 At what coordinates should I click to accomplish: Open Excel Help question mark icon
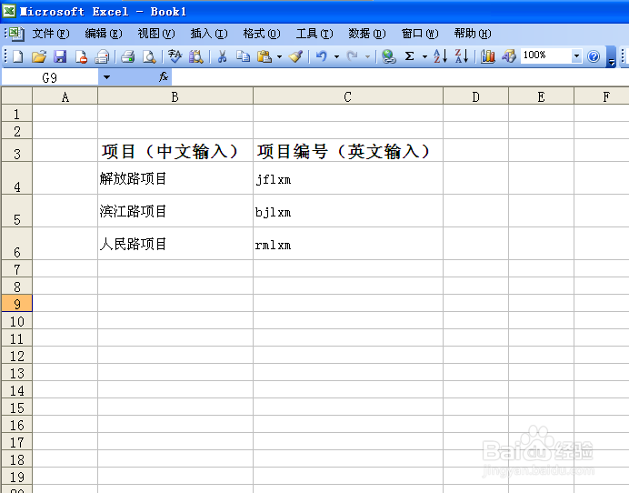(594, 56)
